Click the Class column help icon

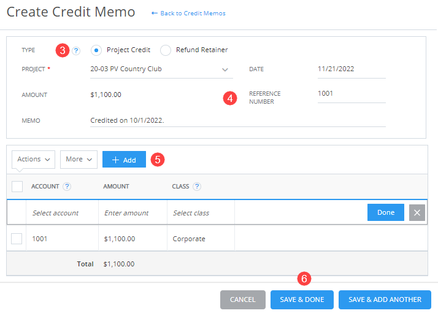(x=197, y=187)
